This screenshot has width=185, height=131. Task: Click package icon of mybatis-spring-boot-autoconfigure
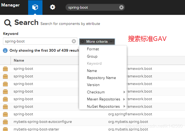point(5,122)
